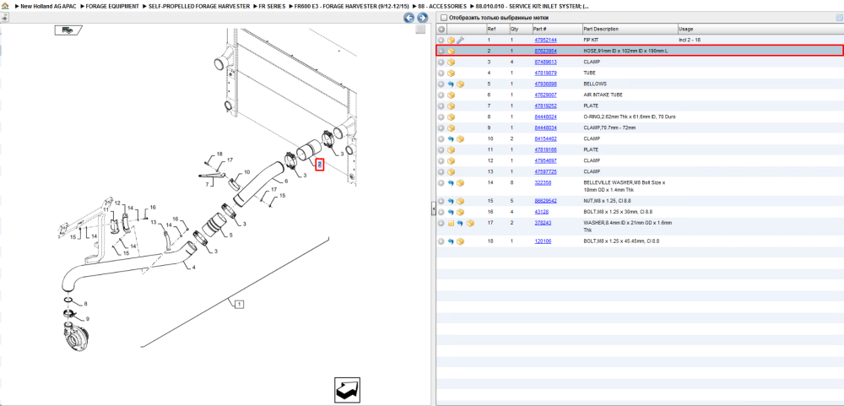Select 'Incl 2 - 18' usage text
The image size is (844, 406).
pyautogui.click(x=691, y=41)
